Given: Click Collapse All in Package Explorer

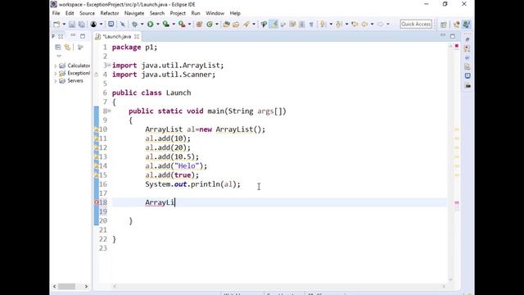Looking at the screenshot, I should click(x=58, y=48).
